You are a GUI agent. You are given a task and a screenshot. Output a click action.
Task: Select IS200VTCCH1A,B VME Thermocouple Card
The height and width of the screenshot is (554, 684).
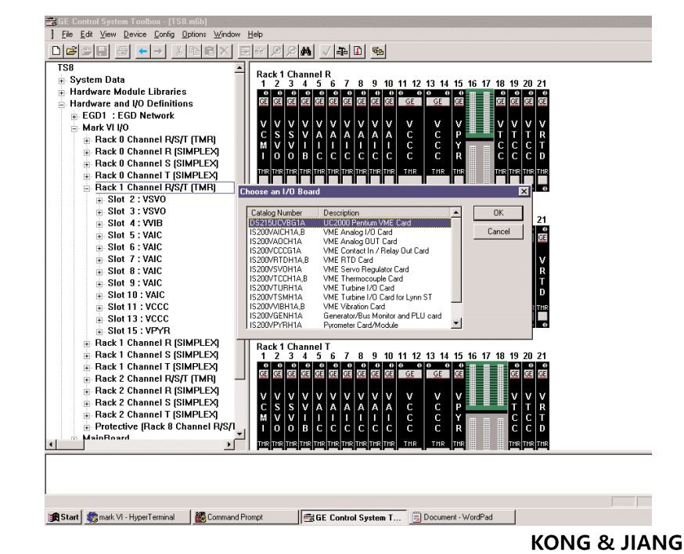[x=349, y=279]
